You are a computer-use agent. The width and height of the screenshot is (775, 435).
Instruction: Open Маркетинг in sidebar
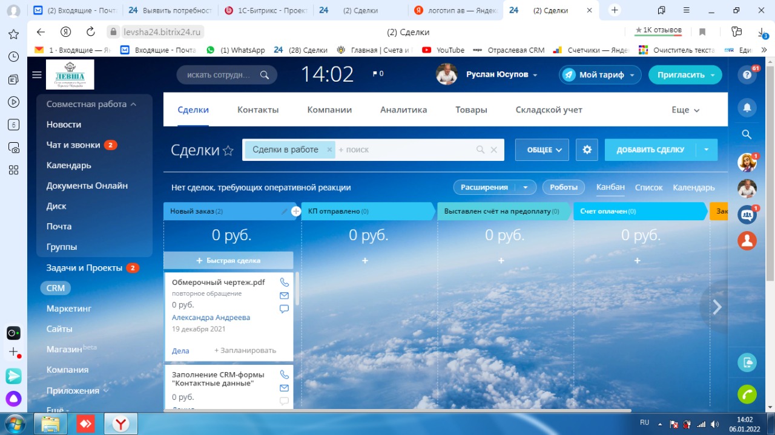69,309
